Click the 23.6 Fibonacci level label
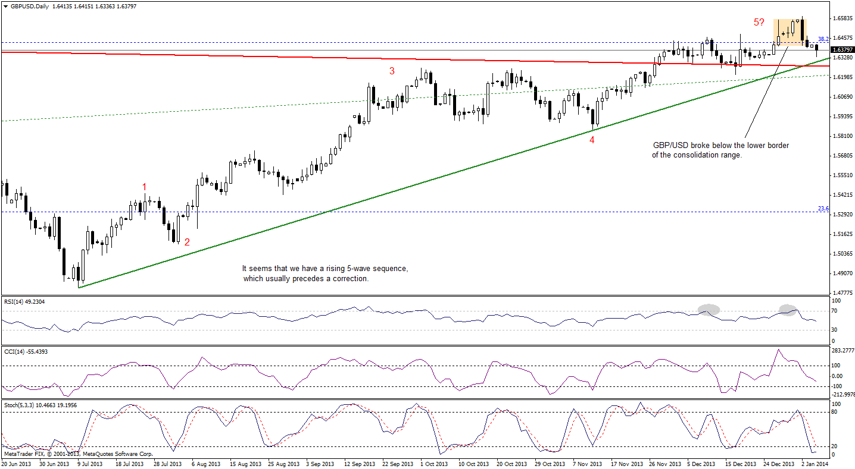 click(824, 208)
